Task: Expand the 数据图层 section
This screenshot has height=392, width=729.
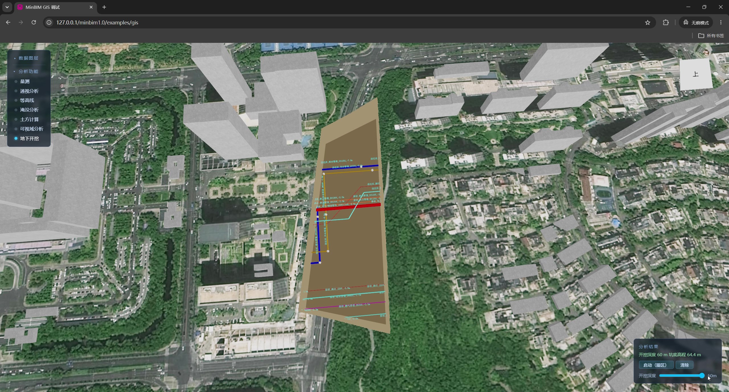Action: [x=26, y=58]
